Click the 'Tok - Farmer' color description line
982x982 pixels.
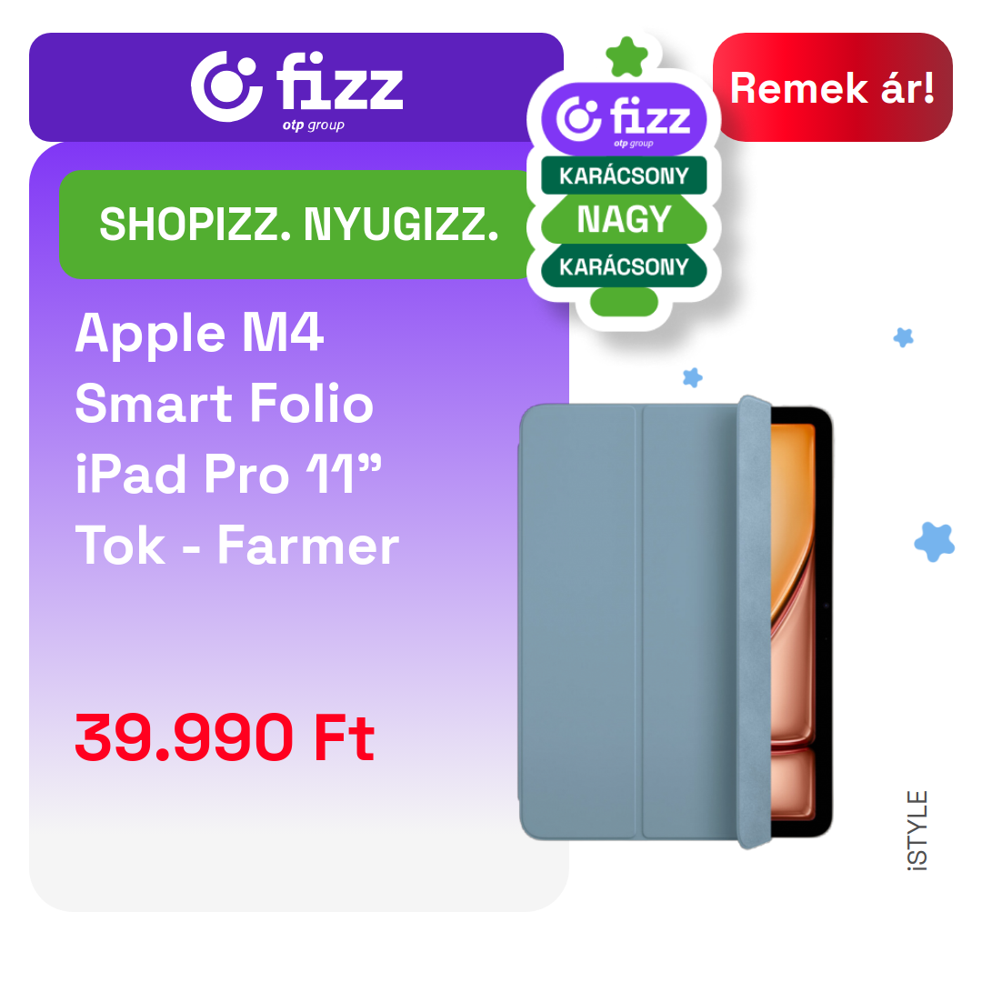pos(236,546)
